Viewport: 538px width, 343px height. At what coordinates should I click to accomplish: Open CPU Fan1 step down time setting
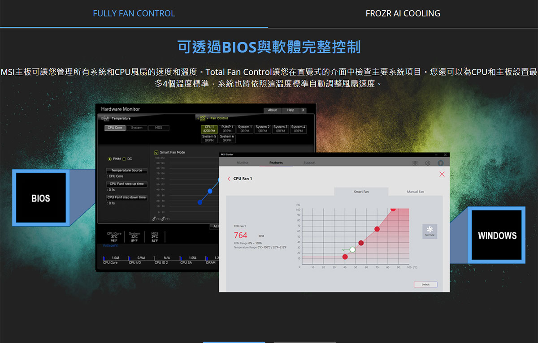pos(127,197)
